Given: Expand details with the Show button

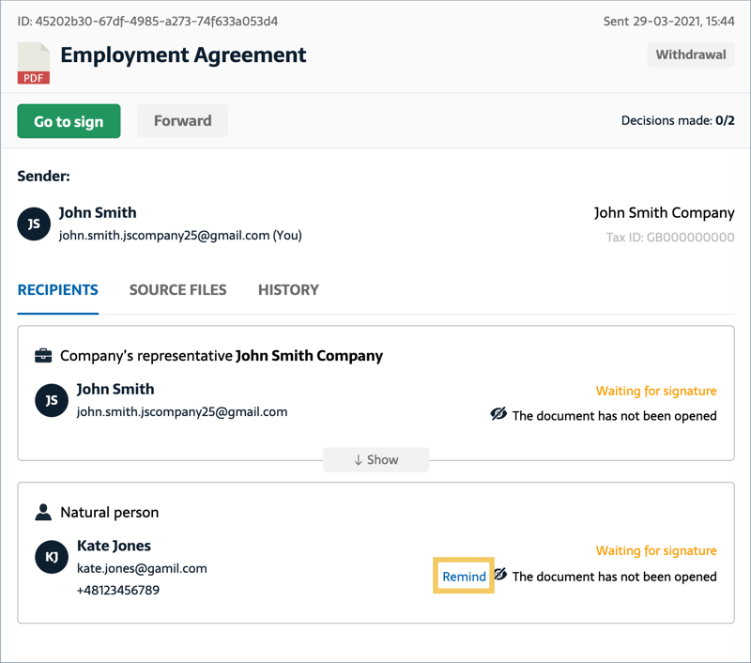Looking at the screenshot, I should [375, 459].
